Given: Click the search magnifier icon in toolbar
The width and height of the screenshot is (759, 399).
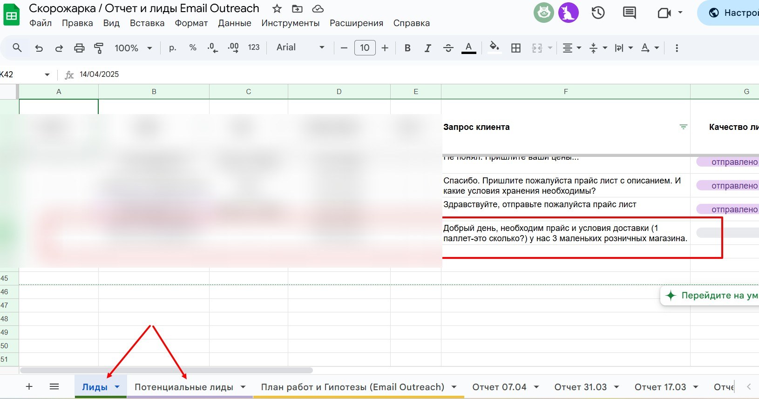Looking at the screenshot, I should 17,47.
